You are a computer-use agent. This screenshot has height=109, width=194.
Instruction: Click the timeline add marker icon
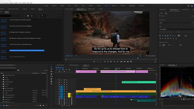click(66, 69)
